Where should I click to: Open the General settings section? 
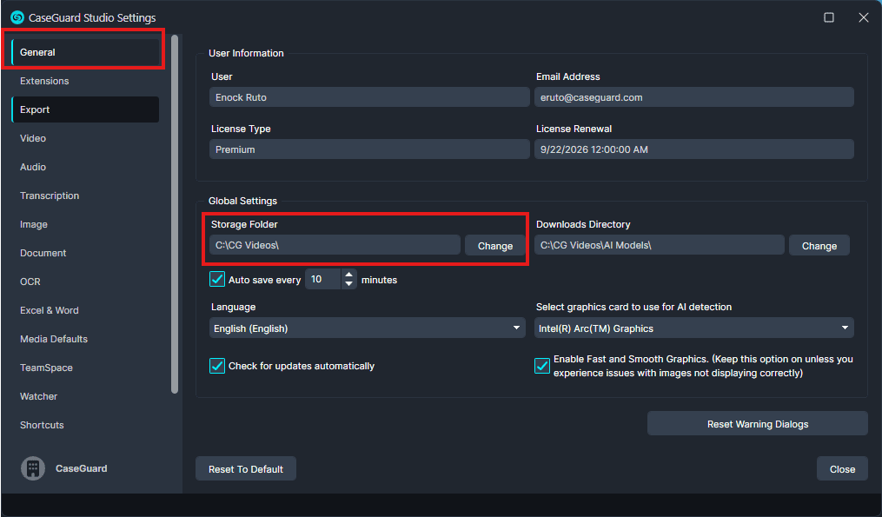point(85,52)
